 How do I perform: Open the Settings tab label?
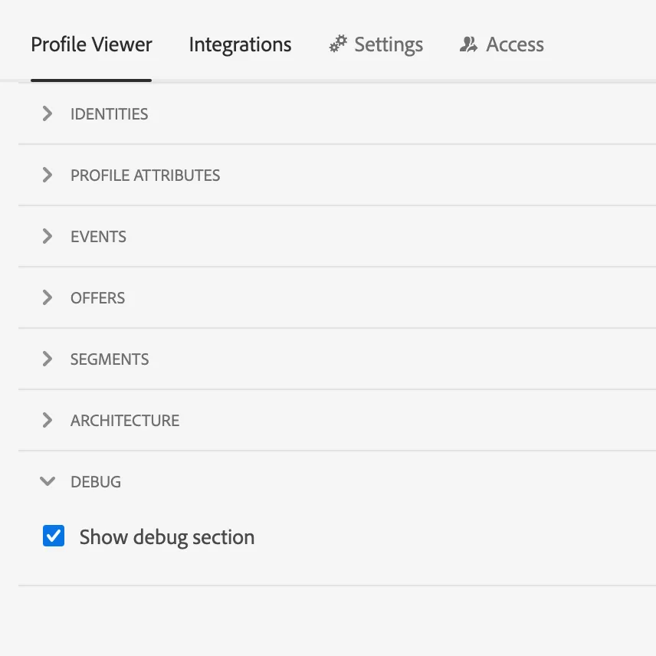pos(389,44)
